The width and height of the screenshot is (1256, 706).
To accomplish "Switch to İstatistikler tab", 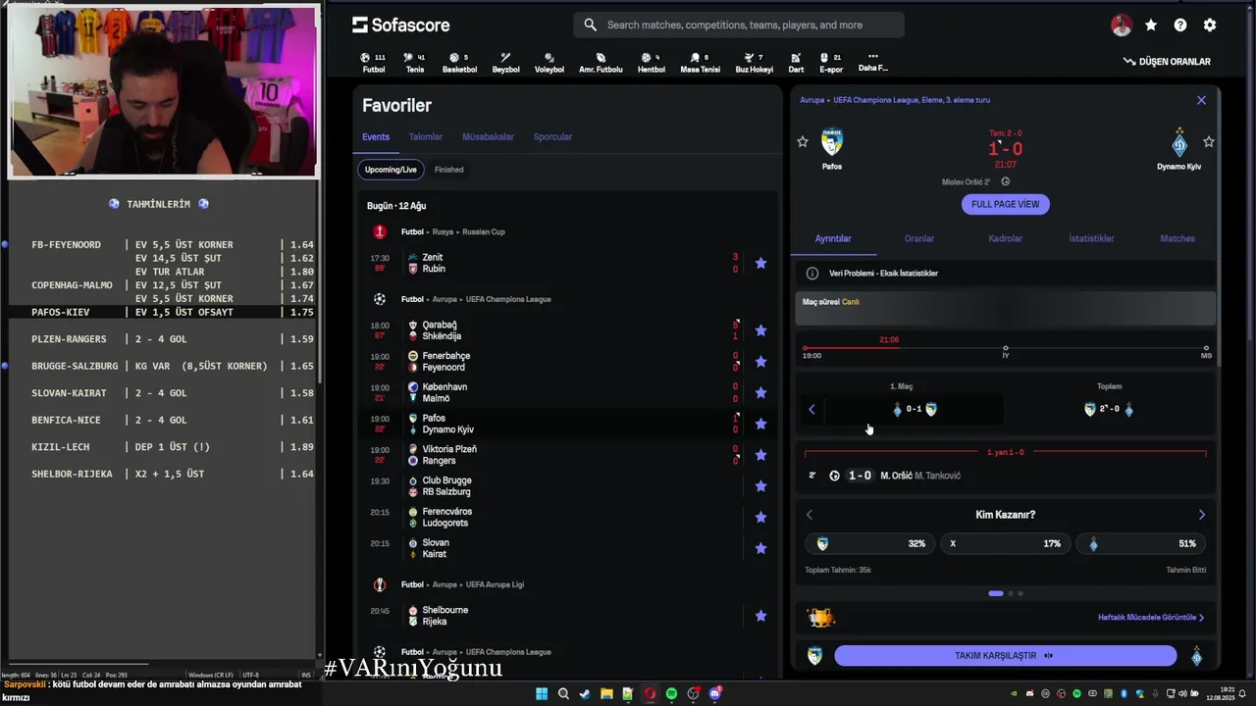I will pyautogui.click(x=1091, y=238).
